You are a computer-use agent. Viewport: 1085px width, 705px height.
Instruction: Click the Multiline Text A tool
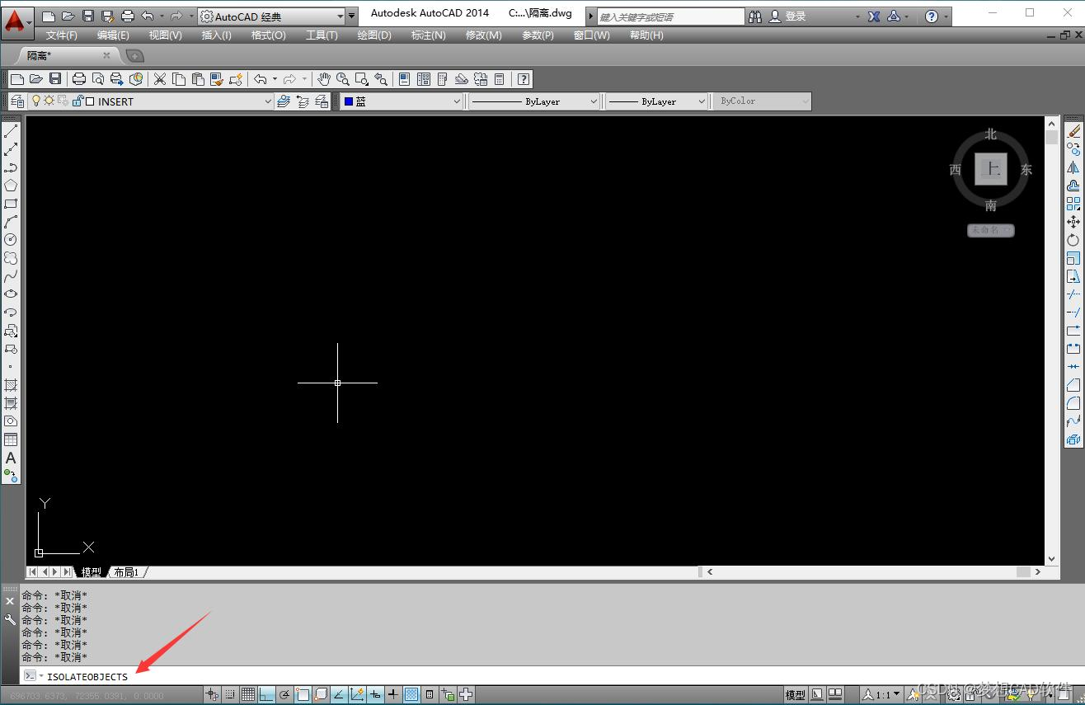(x=11, y=458)
